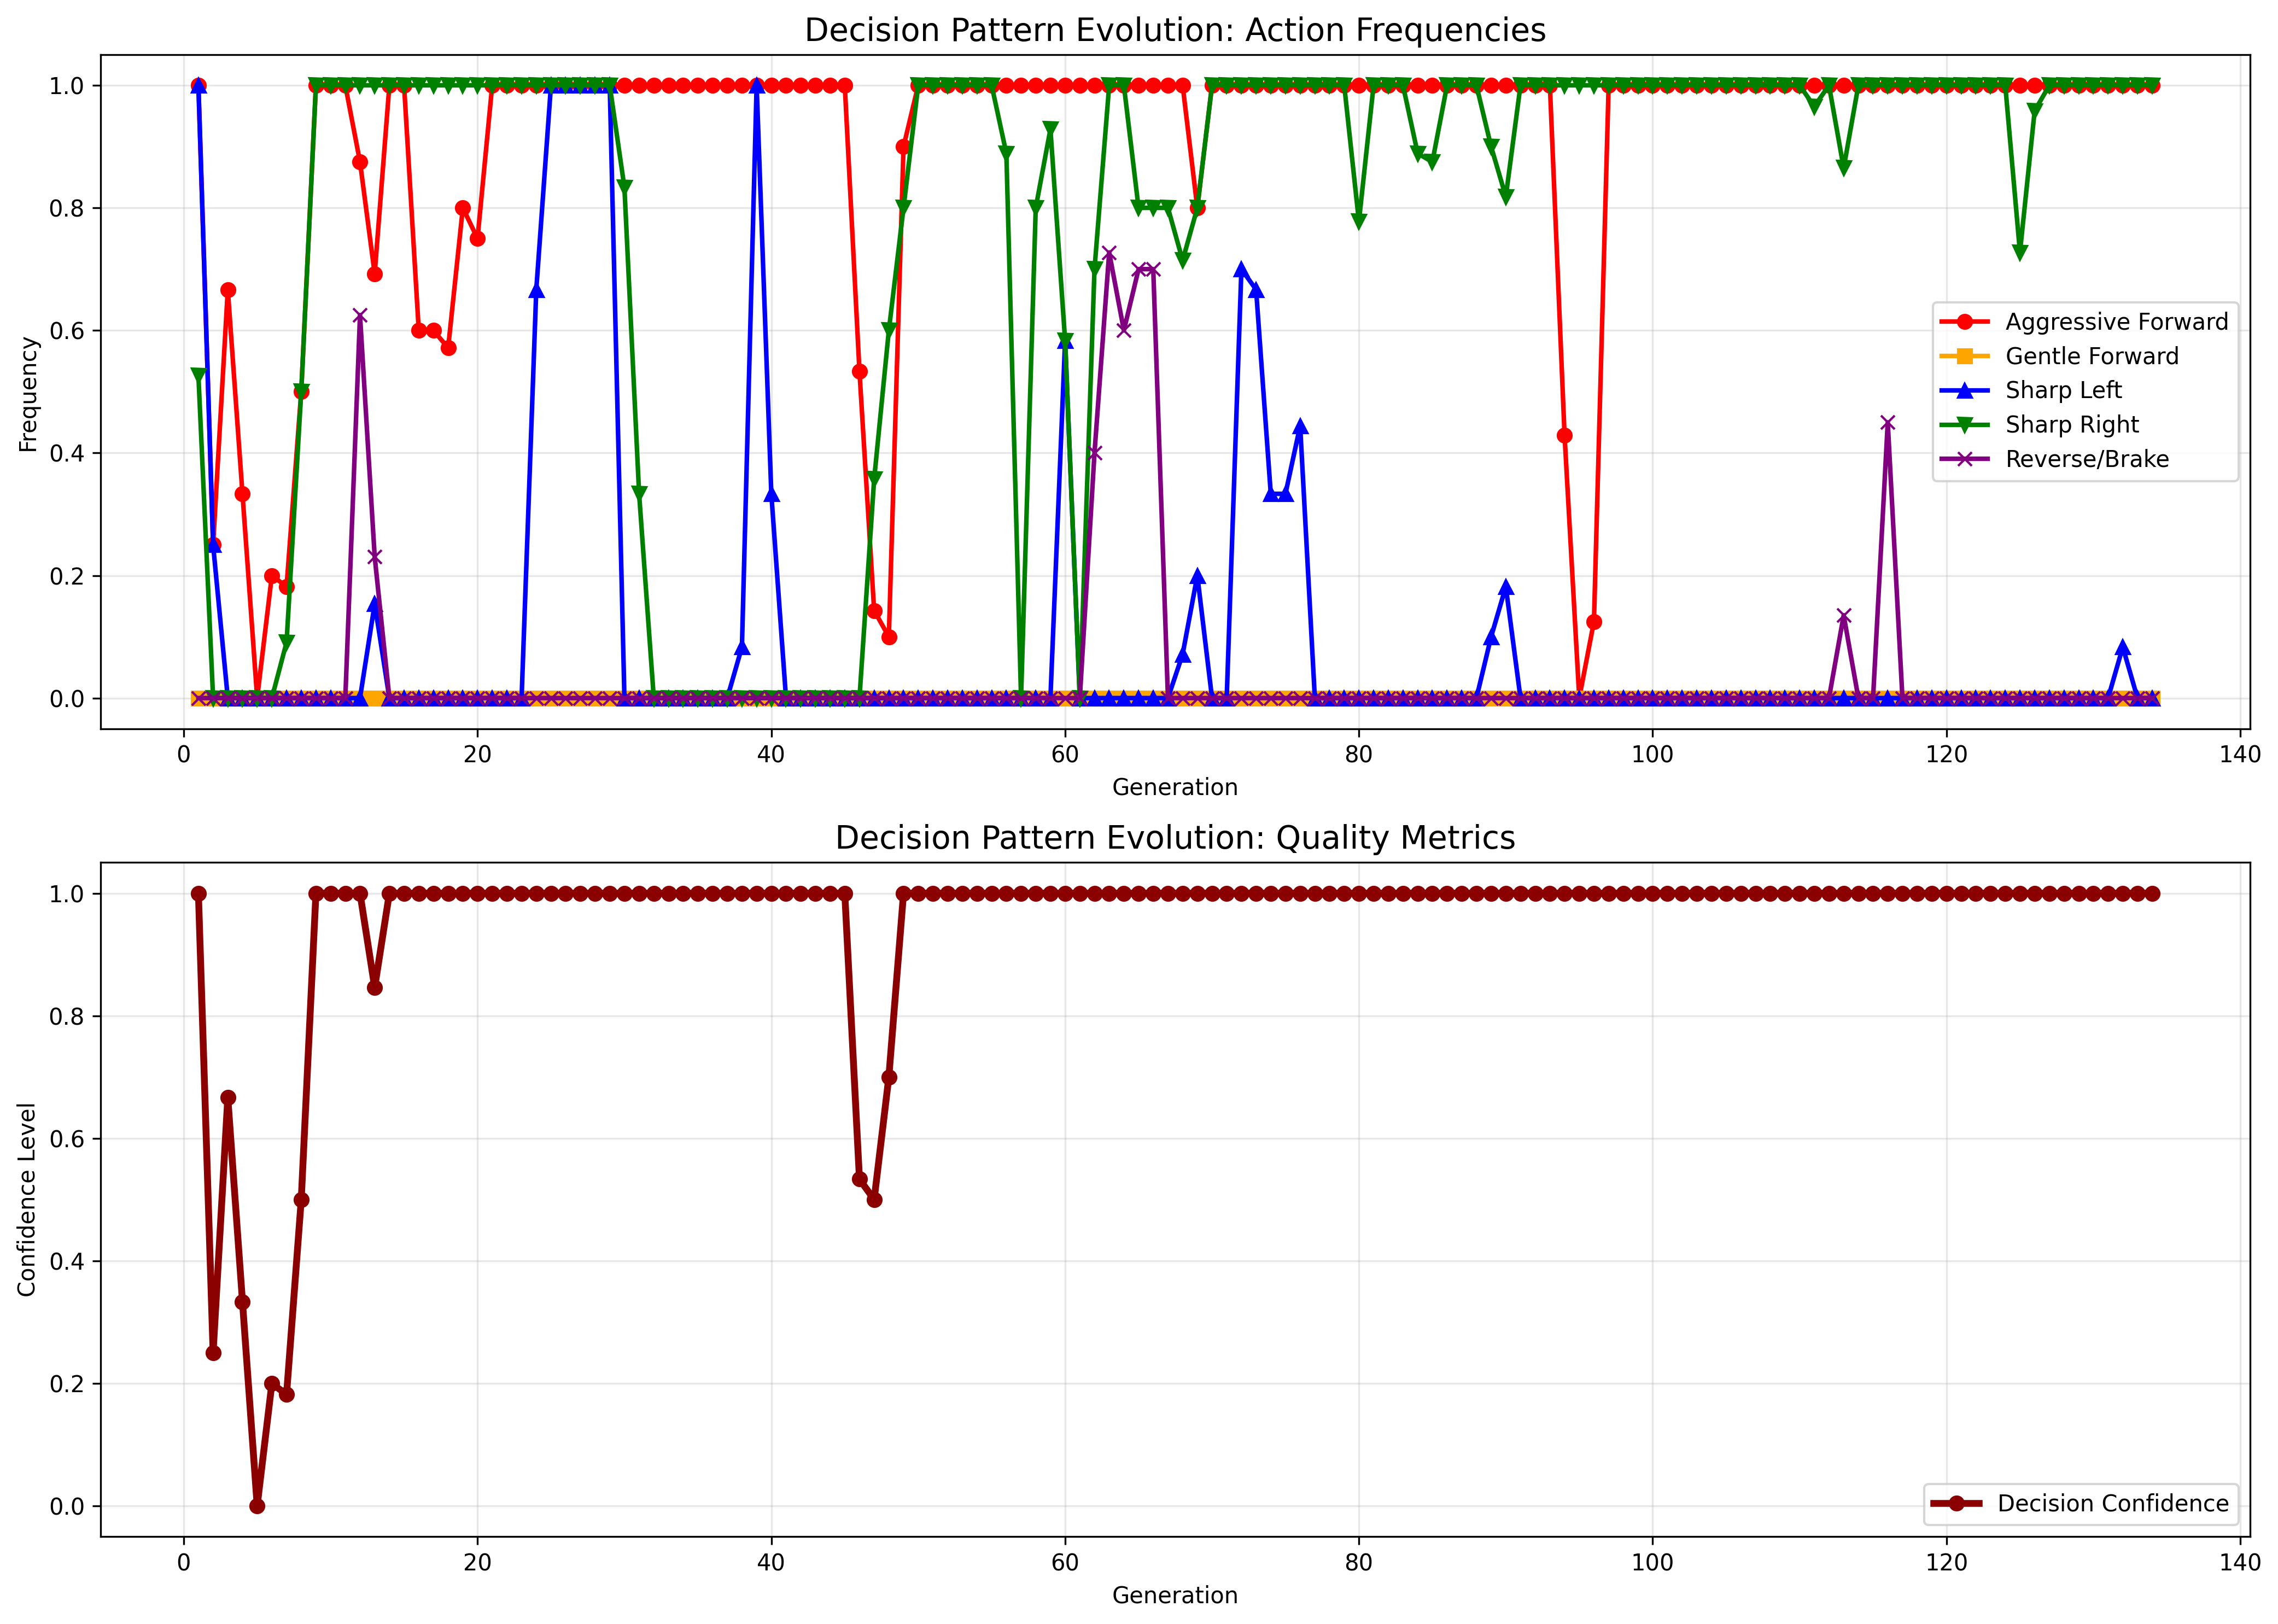This screenshot has height=1624, width=2278.
Task: Click 'Generation' label under Quality Metrics plot
Action: click(1175, 1595)
